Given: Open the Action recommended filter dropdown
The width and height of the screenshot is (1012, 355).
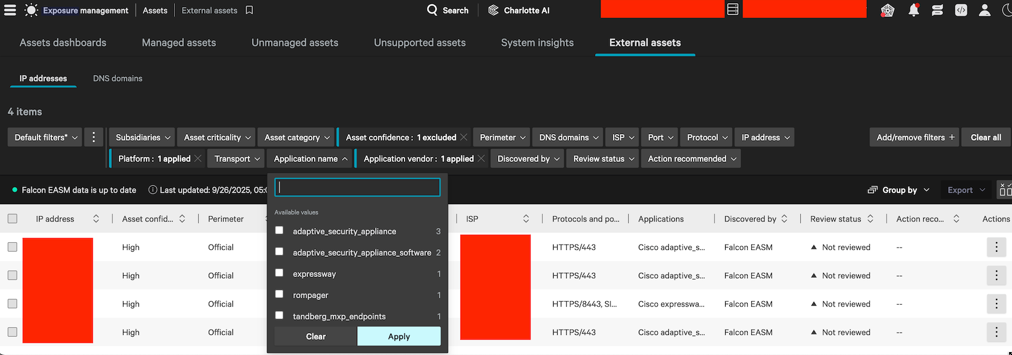Looking at the screenshot, I should point(691,158).
